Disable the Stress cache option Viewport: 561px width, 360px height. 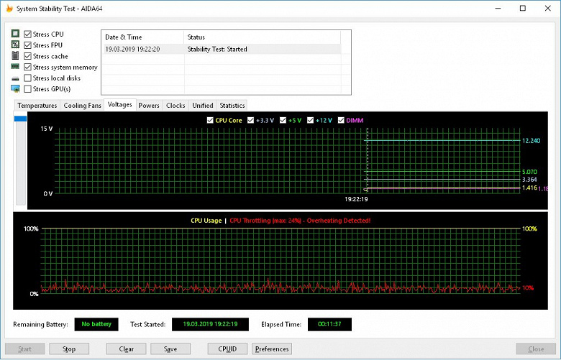27,56
